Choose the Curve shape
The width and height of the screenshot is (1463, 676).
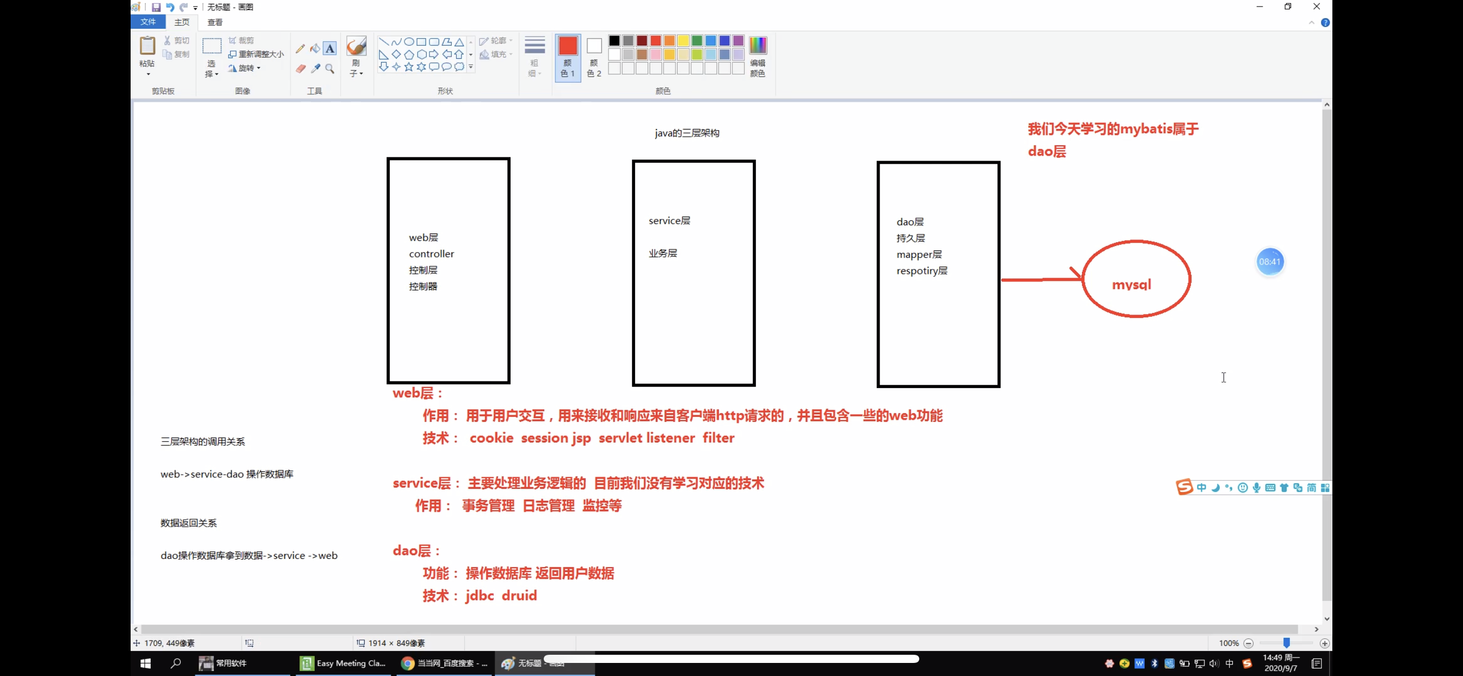coord(396,41)
